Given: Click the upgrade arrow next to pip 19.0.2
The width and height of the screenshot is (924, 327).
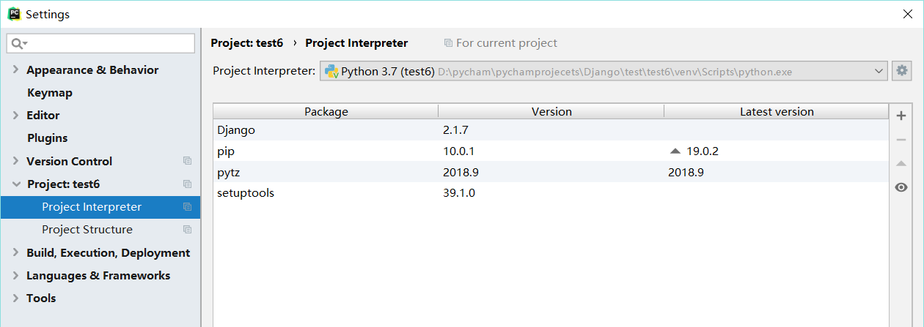Looking at the screenshot, I should click(x=675, y=151).
